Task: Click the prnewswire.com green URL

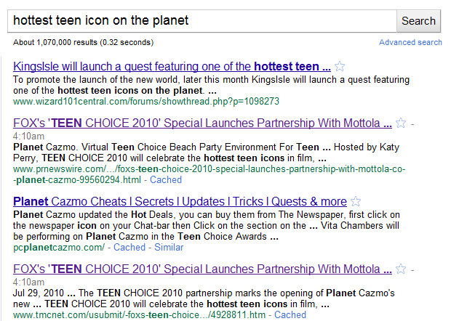Action: [209, 174]
